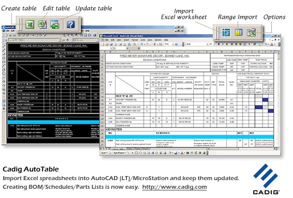Click the Save icon in AutoCAD toolbar
This screenshot has height=198, width=293.
click(14, 35)
